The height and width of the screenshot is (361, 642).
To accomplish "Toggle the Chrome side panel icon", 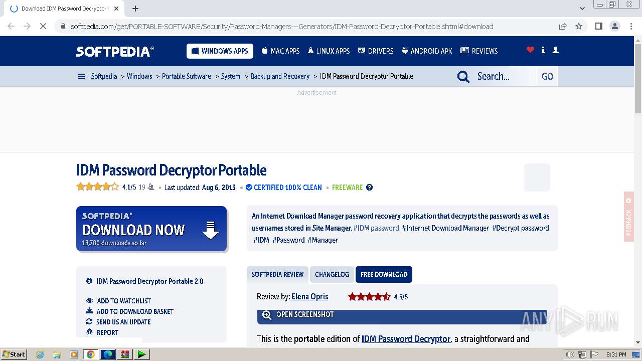I will 598,26.
